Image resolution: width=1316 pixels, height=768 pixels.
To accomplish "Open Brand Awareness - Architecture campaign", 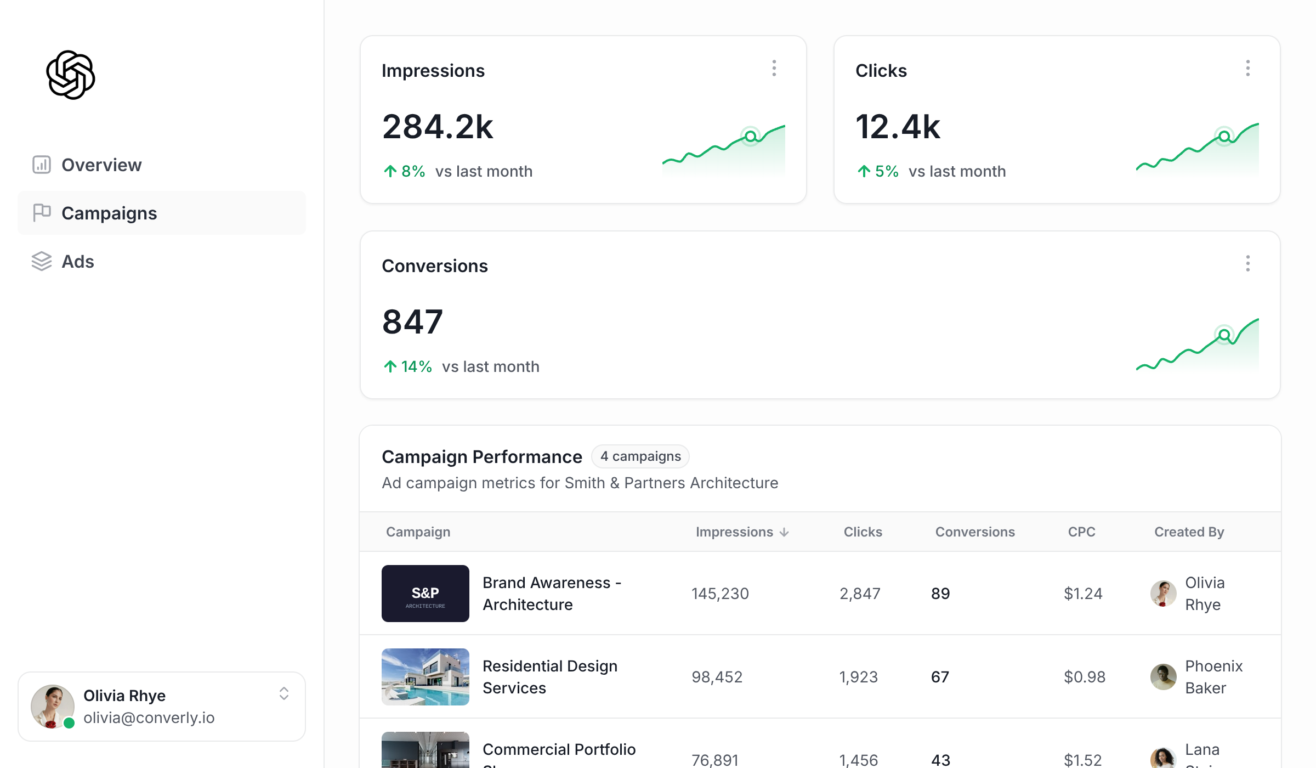I will (x=552, y=594).
